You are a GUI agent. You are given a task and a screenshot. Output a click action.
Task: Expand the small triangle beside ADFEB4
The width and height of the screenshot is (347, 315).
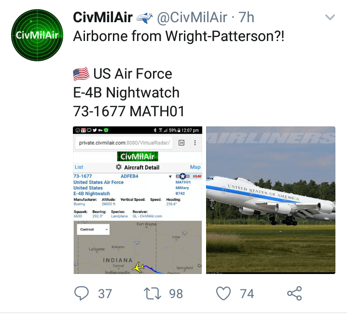170,177
